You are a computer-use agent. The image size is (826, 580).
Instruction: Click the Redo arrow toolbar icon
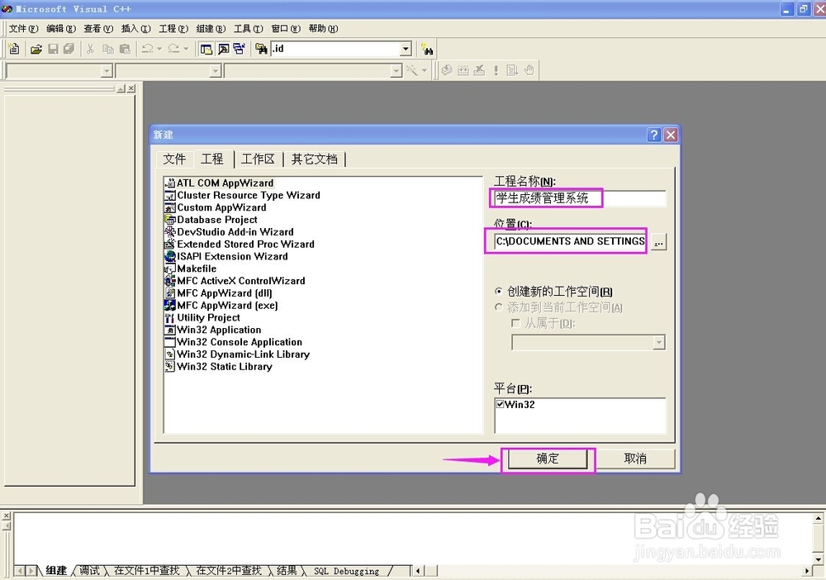(x=173, y=49)
